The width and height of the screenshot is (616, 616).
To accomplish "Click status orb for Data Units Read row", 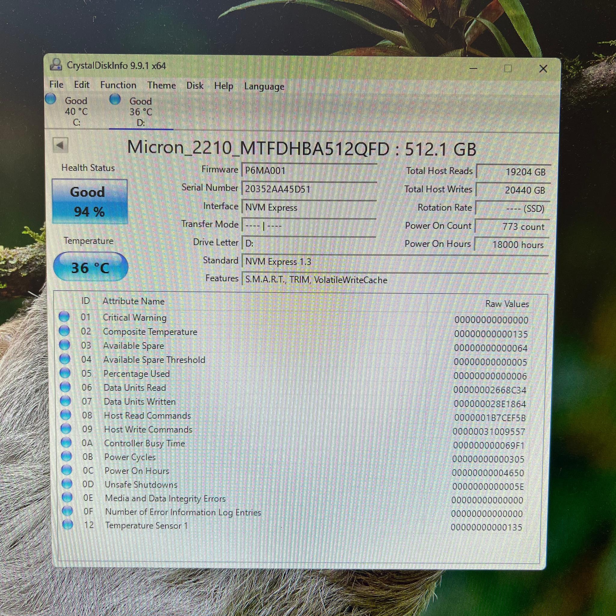I will point(65,387).
